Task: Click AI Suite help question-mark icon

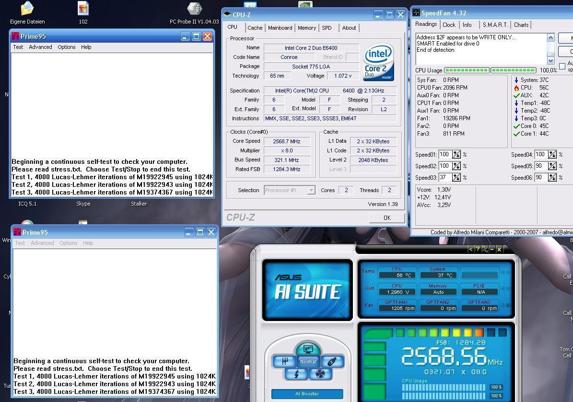Action: click(x=478, y=249)
